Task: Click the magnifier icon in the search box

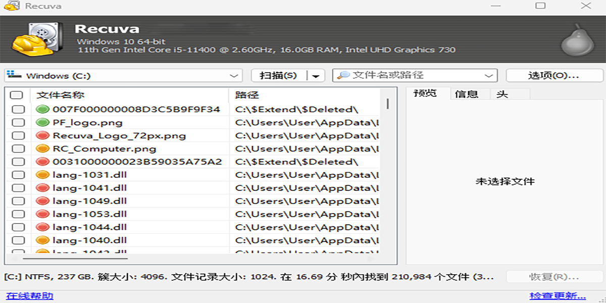Action: pyautogui.click(x=343, y=75)
